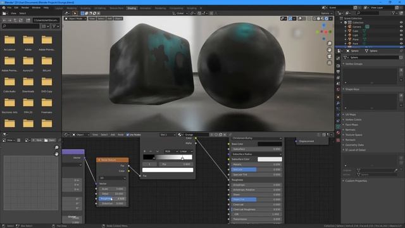The width and height of the screenshot is (405, 228).
Task: Open the File menu
Action: pos(9,8)
